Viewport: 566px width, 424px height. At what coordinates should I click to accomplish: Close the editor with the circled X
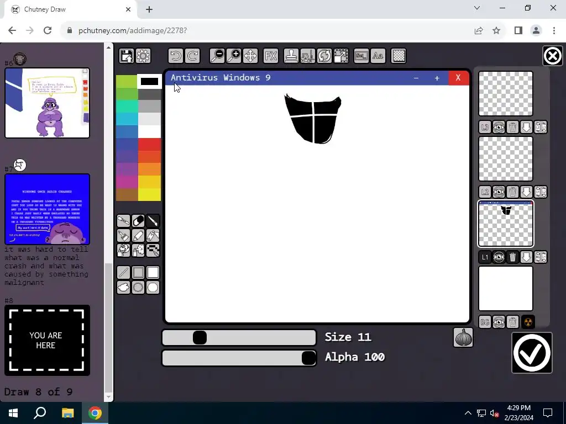click(553, 56)
